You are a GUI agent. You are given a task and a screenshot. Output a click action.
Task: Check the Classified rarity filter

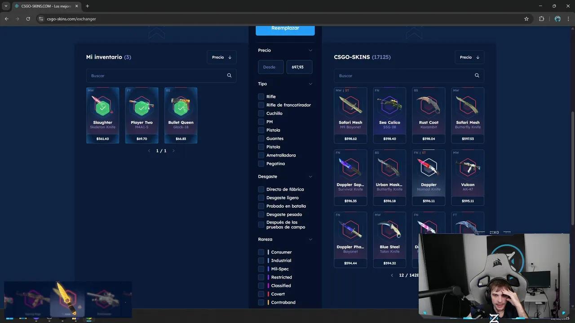(261, 286)
